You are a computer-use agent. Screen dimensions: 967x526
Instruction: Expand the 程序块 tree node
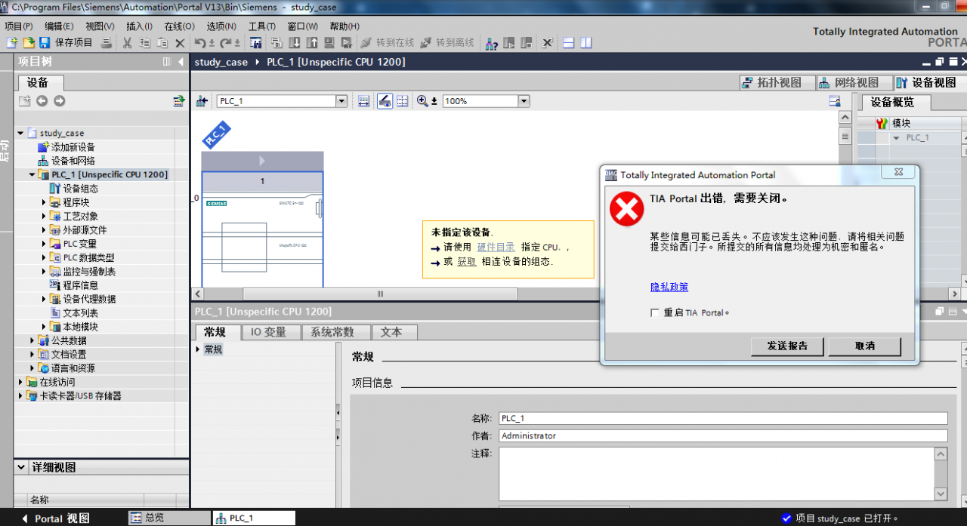(44, 202)
